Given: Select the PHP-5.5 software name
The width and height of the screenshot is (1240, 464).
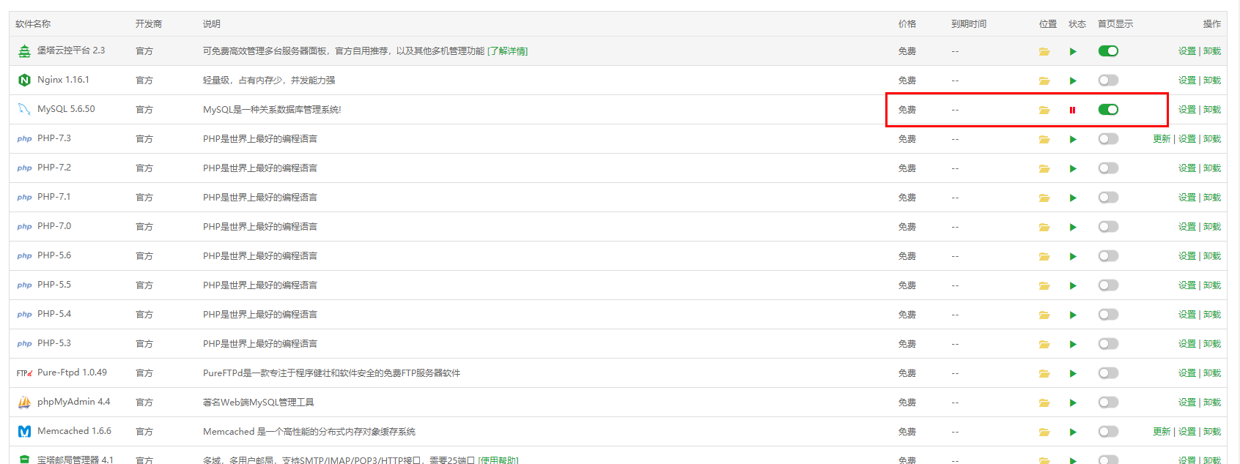Looking at the screenshot, I should tap(54, 285).
